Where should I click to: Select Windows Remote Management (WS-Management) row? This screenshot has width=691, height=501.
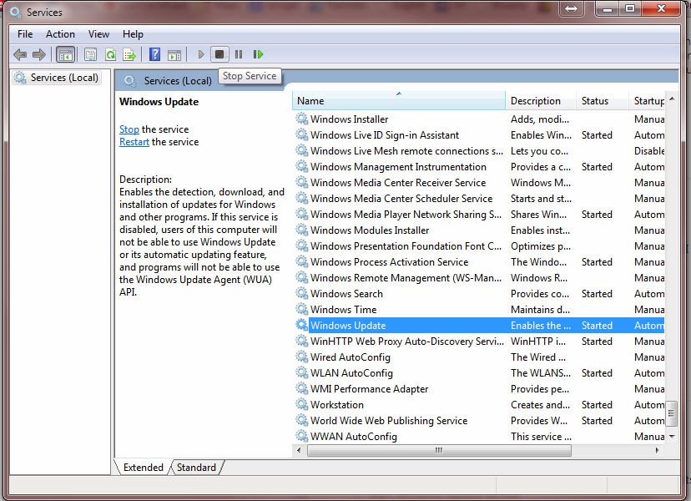[479, 278]
